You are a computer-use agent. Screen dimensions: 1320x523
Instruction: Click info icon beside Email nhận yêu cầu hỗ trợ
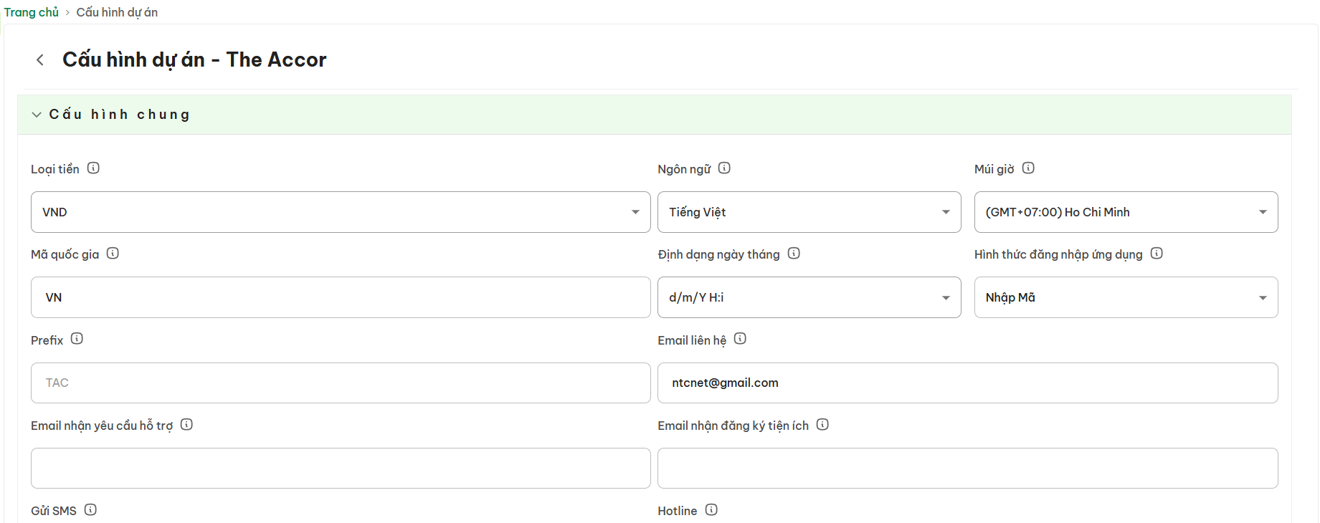pos(186,425)
